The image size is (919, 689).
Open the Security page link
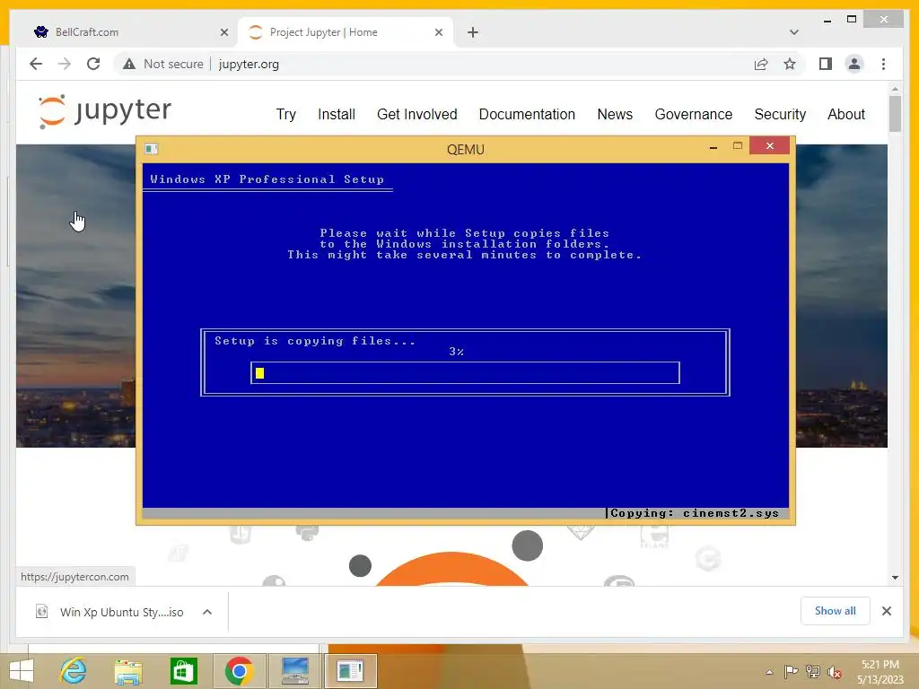[780, 114]
